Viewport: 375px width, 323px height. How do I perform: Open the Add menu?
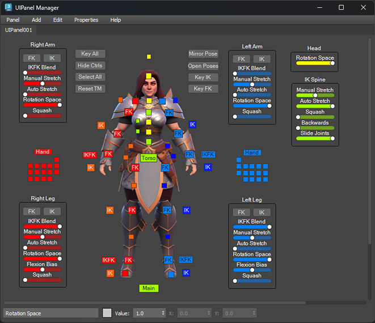click(36, 20)
